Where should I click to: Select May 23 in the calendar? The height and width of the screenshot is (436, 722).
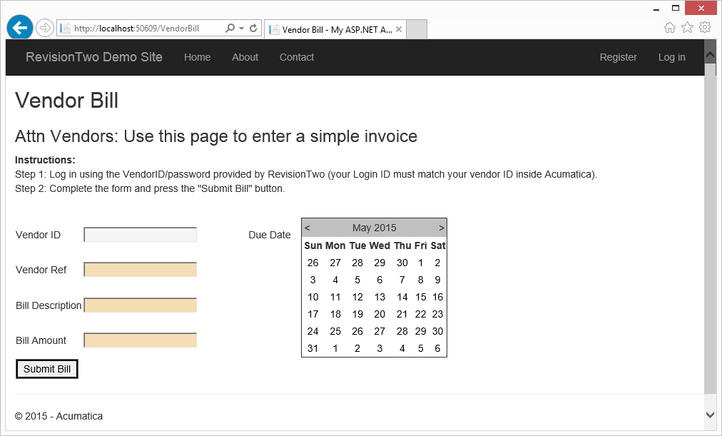click(437, 314)
